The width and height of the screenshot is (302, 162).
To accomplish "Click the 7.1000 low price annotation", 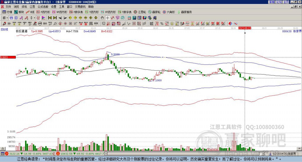I will [157, 80].
